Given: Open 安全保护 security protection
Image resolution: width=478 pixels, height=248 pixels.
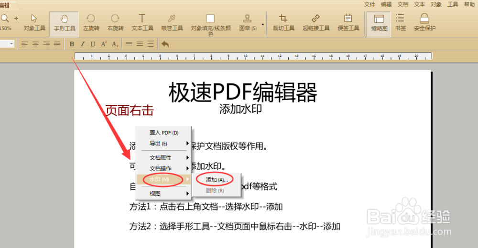Looking at the screenshot, I should [424, 23].
